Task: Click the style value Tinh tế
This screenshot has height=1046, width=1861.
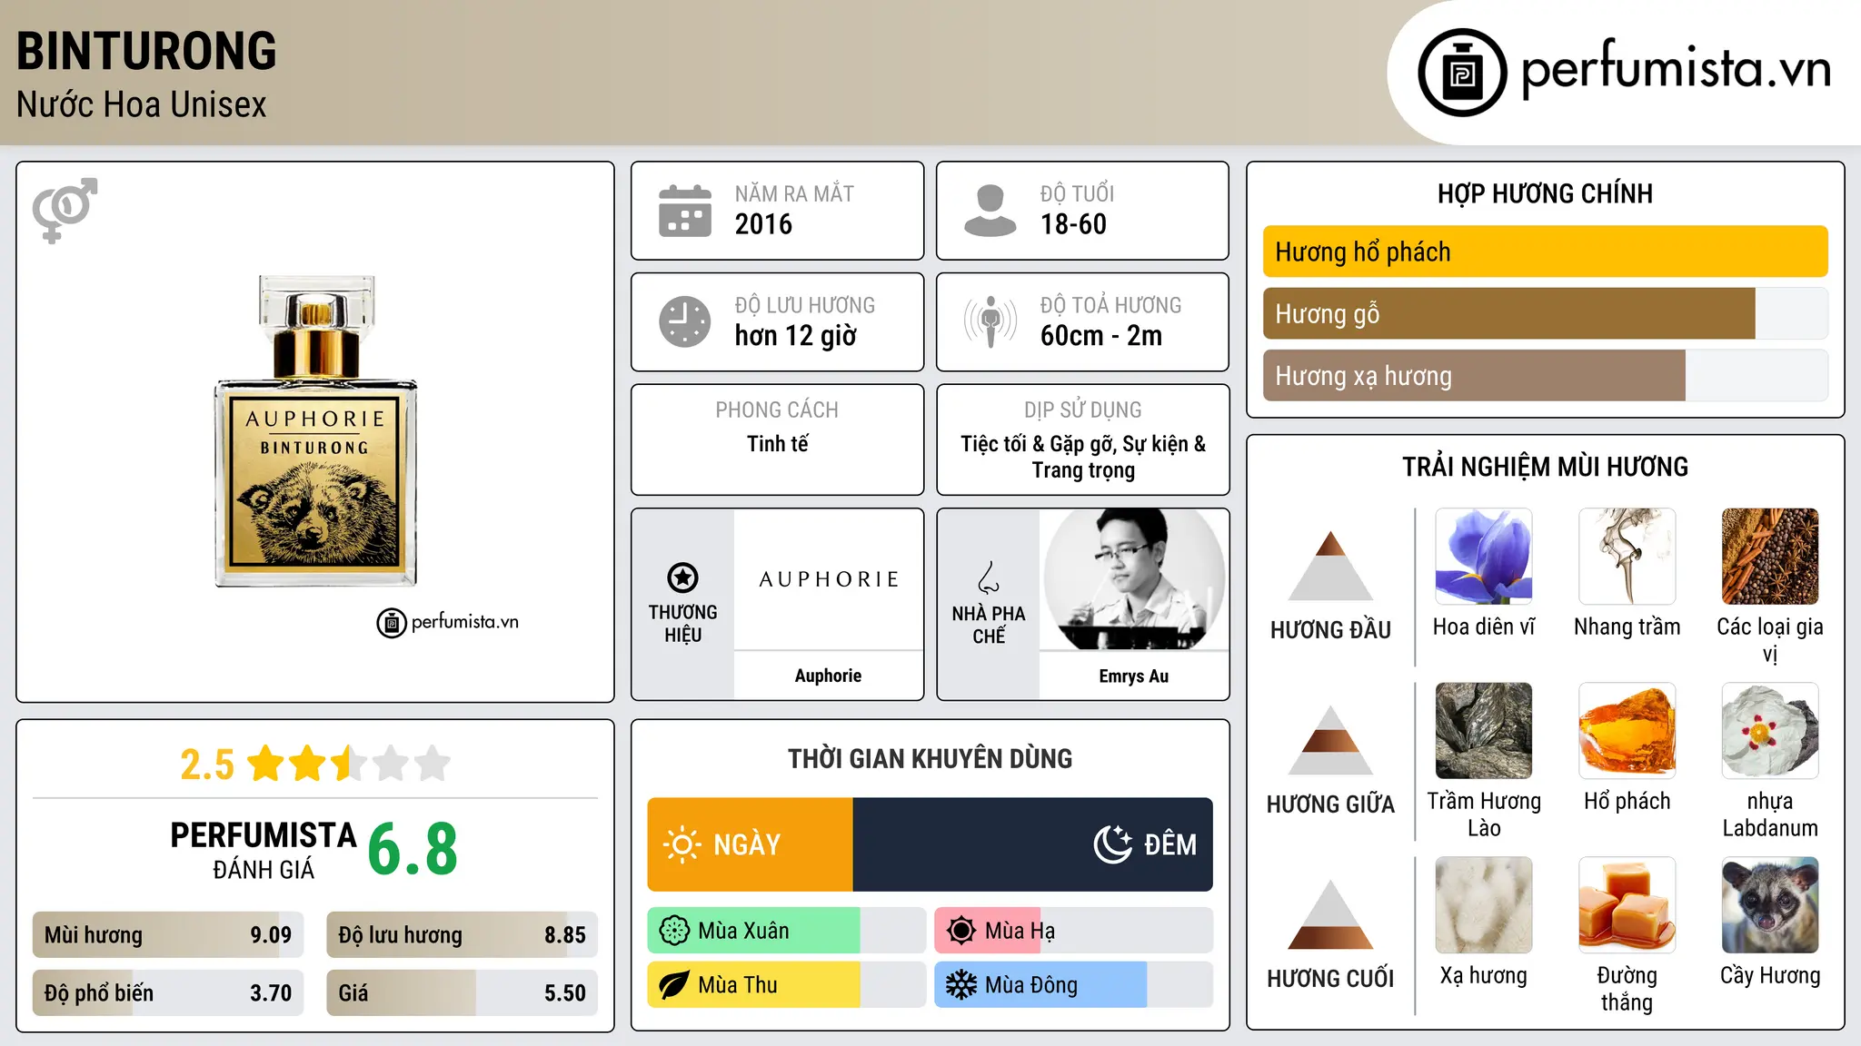Action: 778,444
